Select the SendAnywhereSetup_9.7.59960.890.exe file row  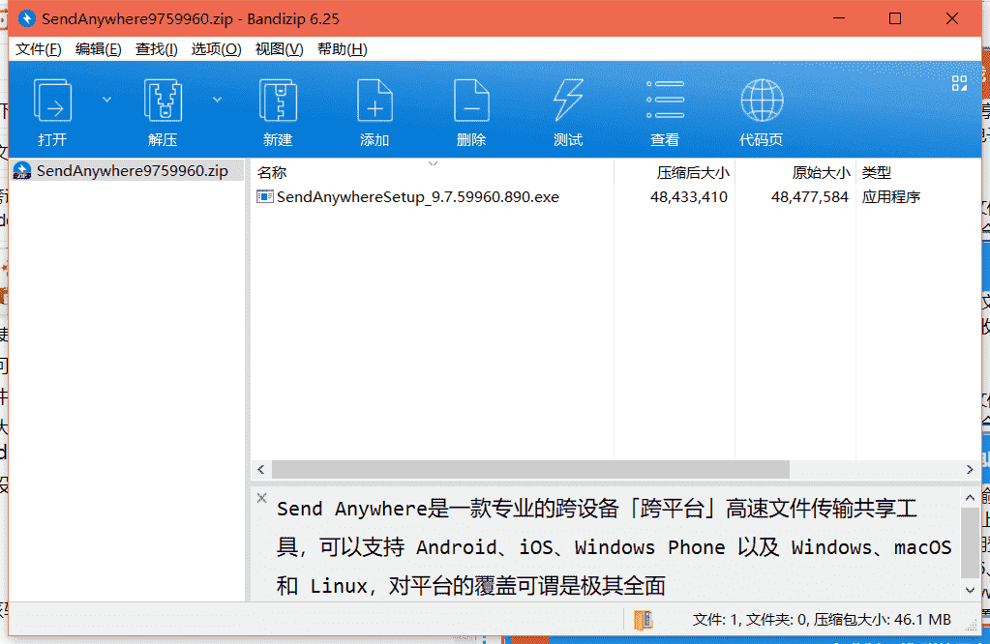pos(615,197)
